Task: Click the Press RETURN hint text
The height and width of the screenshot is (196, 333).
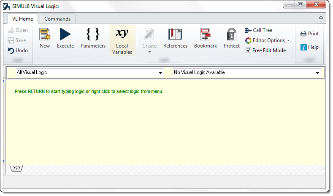Action: click(x=89, y=91)
